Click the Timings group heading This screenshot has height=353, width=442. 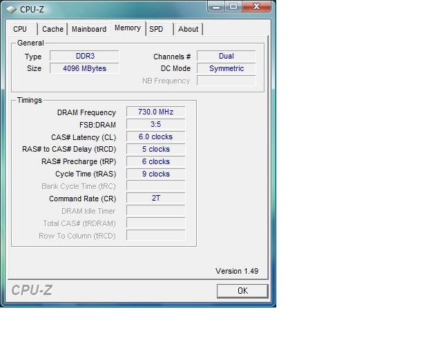(29, 100)
